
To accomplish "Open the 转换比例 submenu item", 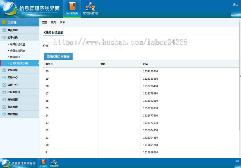I will pyautogui.click(x=15, y=57).
